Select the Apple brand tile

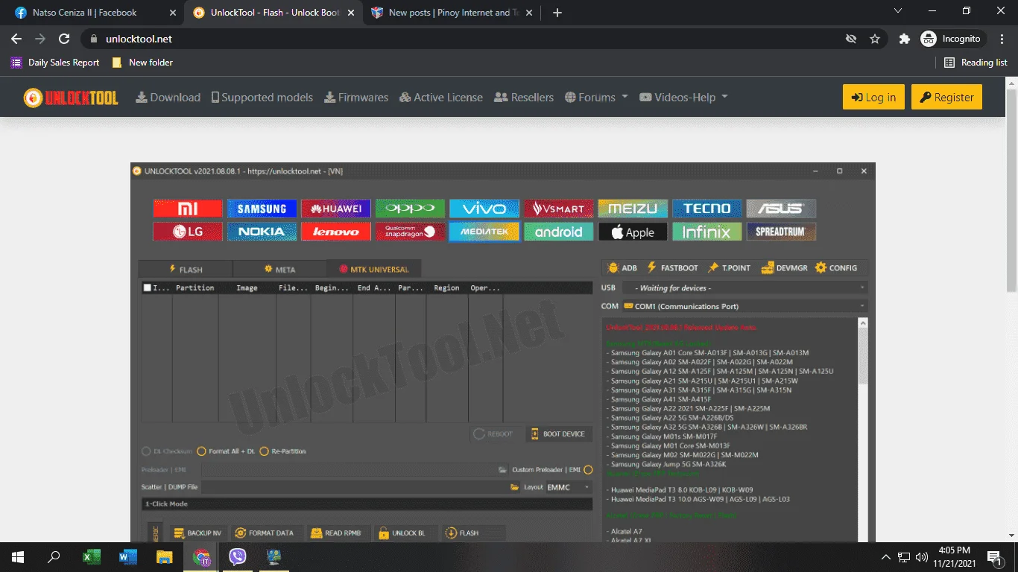(x=633, y=232)
